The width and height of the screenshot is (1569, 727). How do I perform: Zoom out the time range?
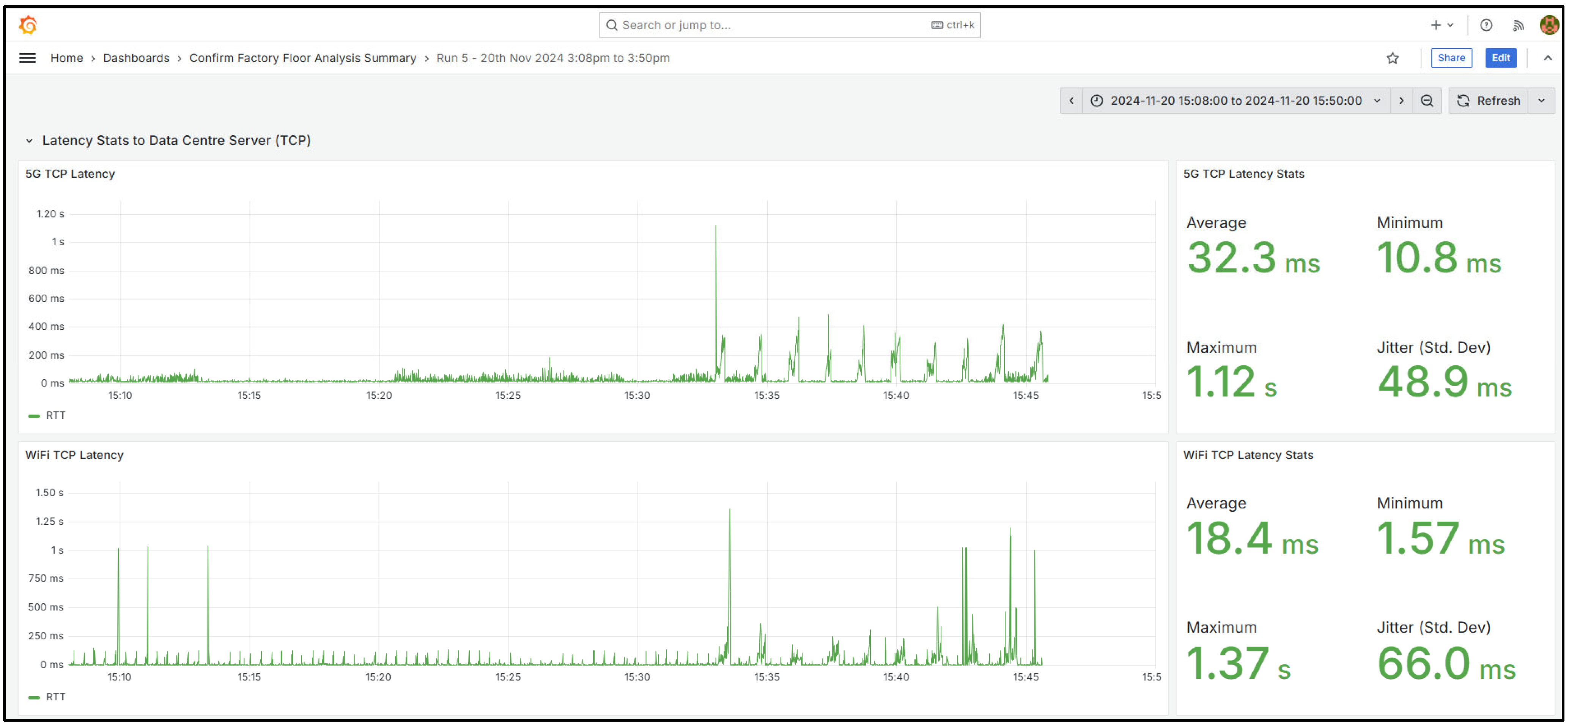(x=1426, y=101)
